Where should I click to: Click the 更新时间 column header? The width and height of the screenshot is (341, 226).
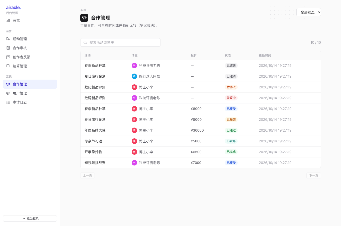point(265,55)
